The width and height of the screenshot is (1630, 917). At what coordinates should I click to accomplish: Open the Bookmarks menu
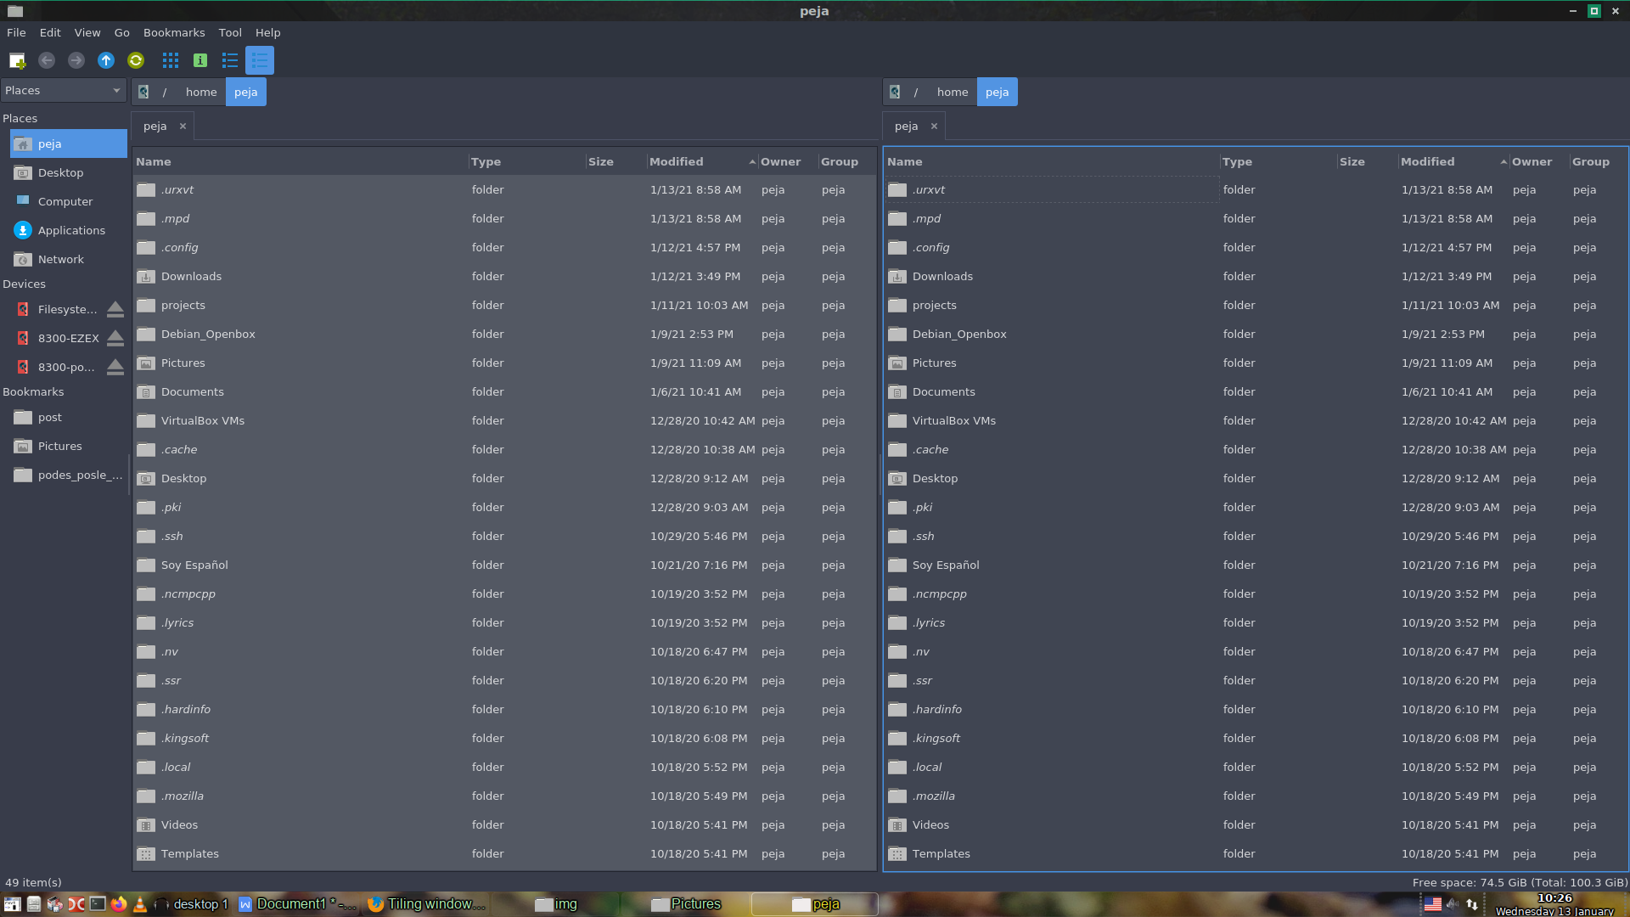173,31
